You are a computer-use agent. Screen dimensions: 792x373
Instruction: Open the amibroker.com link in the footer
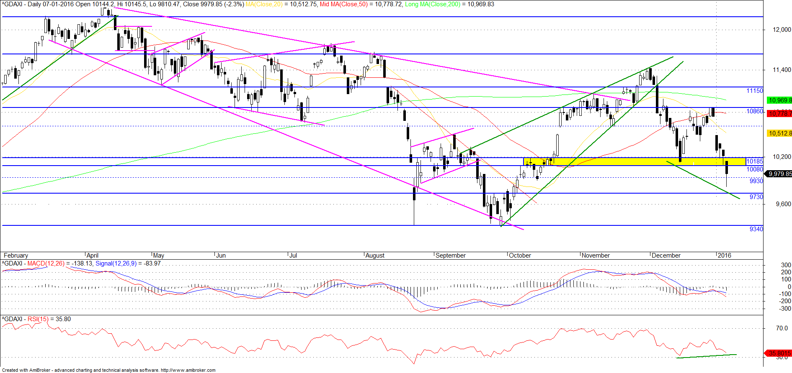188,370
